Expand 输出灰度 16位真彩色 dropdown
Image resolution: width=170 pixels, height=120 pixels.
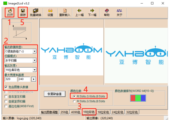[x=34, y=70]
